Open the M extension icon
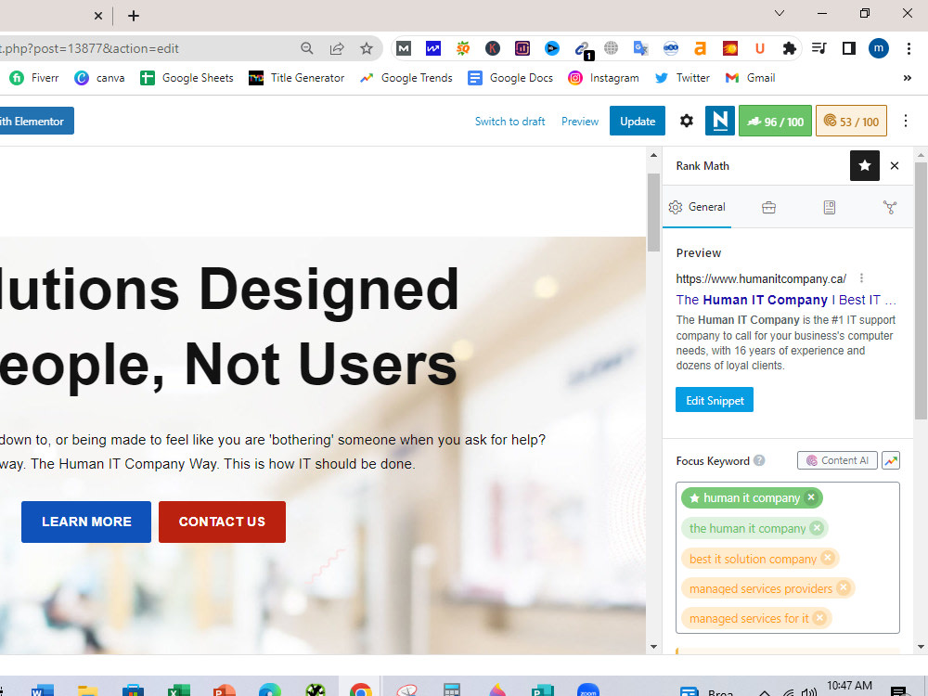The width and height of the screenshot is (928, 696). (404, 48)
